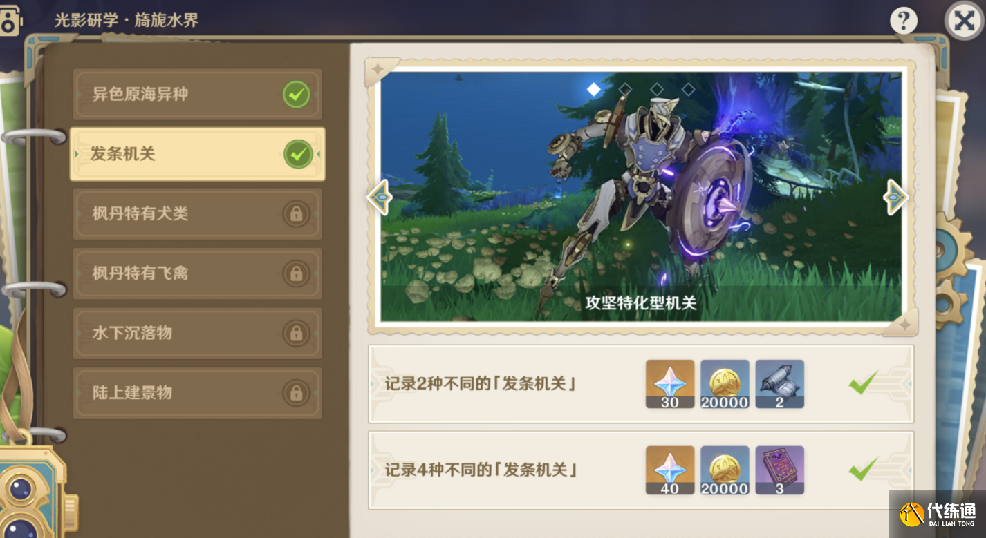
Task: Click the lock icon on 枫丹特有犬类
Action: point(296,214)
